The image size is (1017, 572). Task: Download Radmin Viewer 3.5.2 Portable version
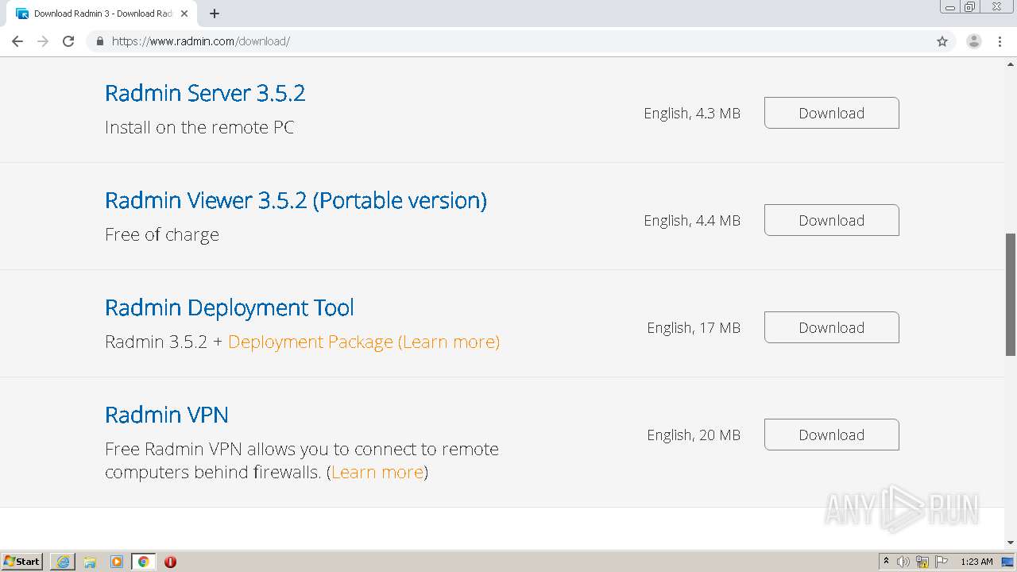coord(832,220)
